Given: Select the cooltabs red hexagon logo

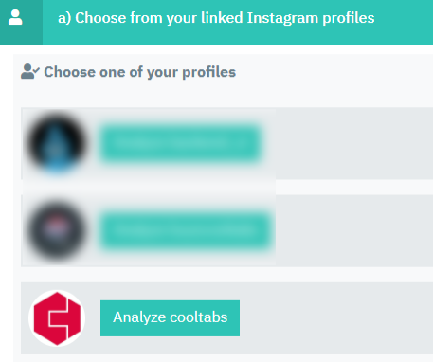Looking at the screenshot, I should point(57,318).
